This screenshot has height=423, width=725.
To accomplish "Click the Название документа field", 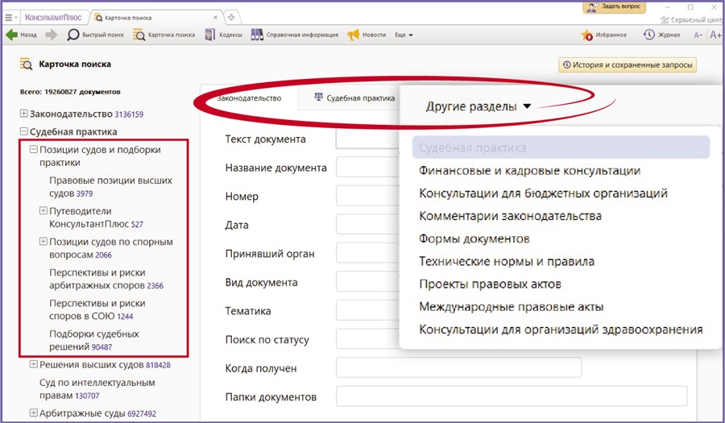I will pyautogui.click(x=367, y=168).
